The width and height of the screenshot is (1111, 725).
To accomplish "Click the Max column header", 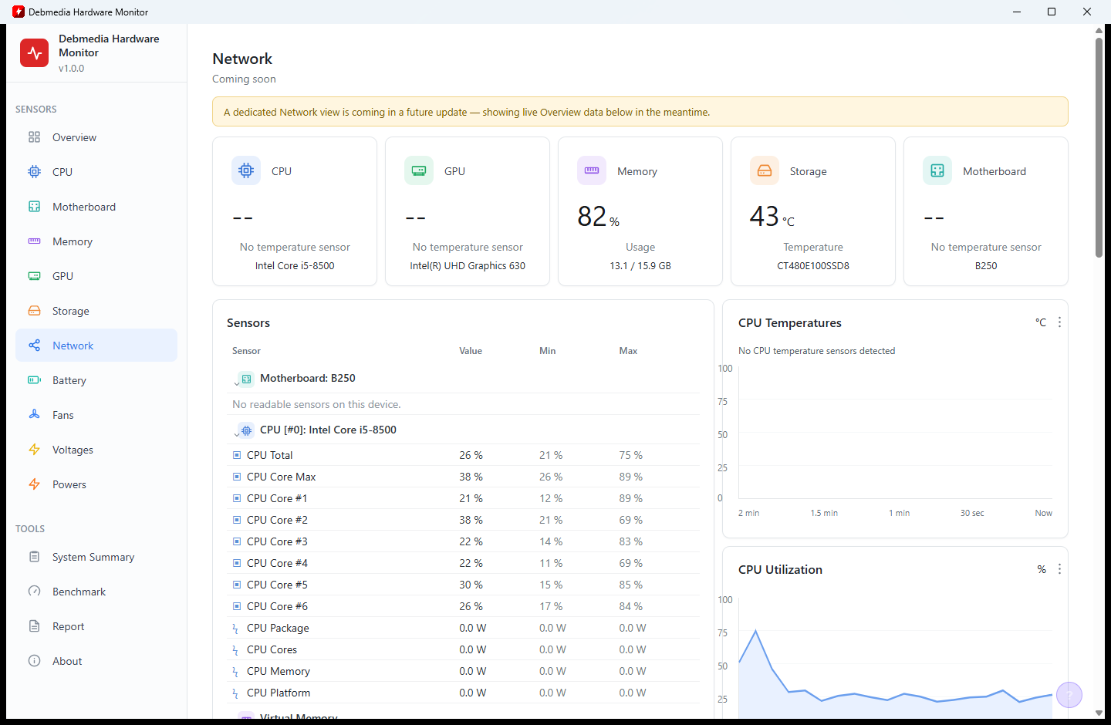I will point(628,351).
